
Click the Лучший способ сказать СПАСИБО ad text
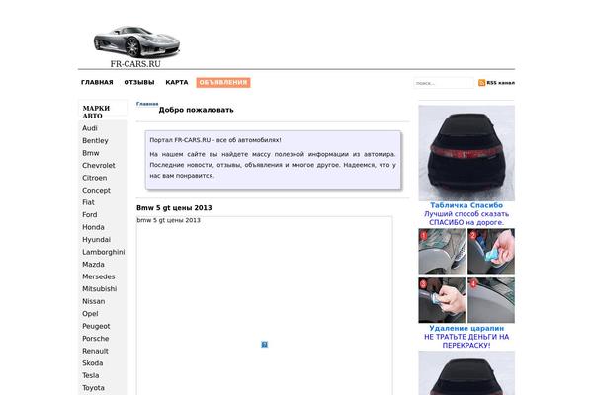tap(466, 218)
